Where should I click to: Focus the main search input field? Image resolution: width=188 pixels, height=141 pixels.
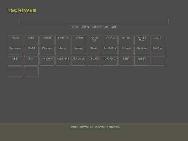(x=94, y=22)
